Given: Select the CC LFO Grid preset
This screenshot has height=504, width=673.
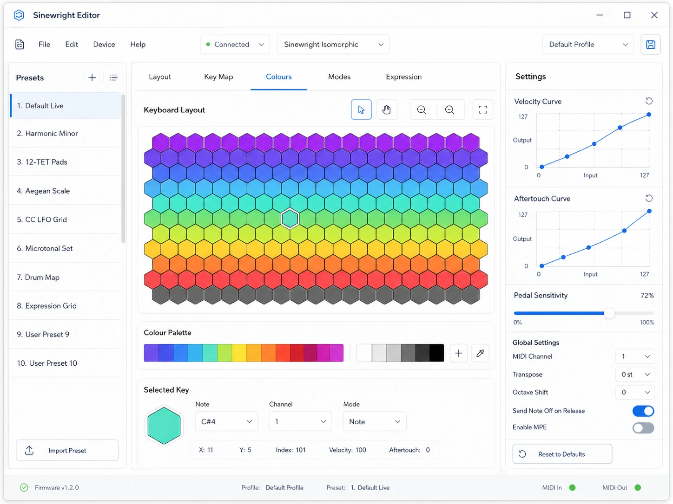Looking at the screenshot, I should [65, 220].
